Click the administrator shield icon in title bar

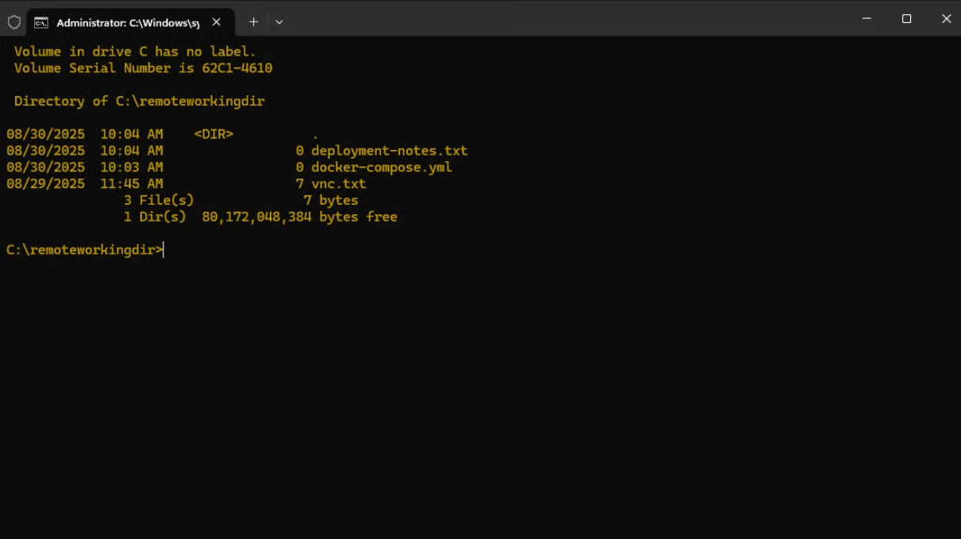[14, 22]
